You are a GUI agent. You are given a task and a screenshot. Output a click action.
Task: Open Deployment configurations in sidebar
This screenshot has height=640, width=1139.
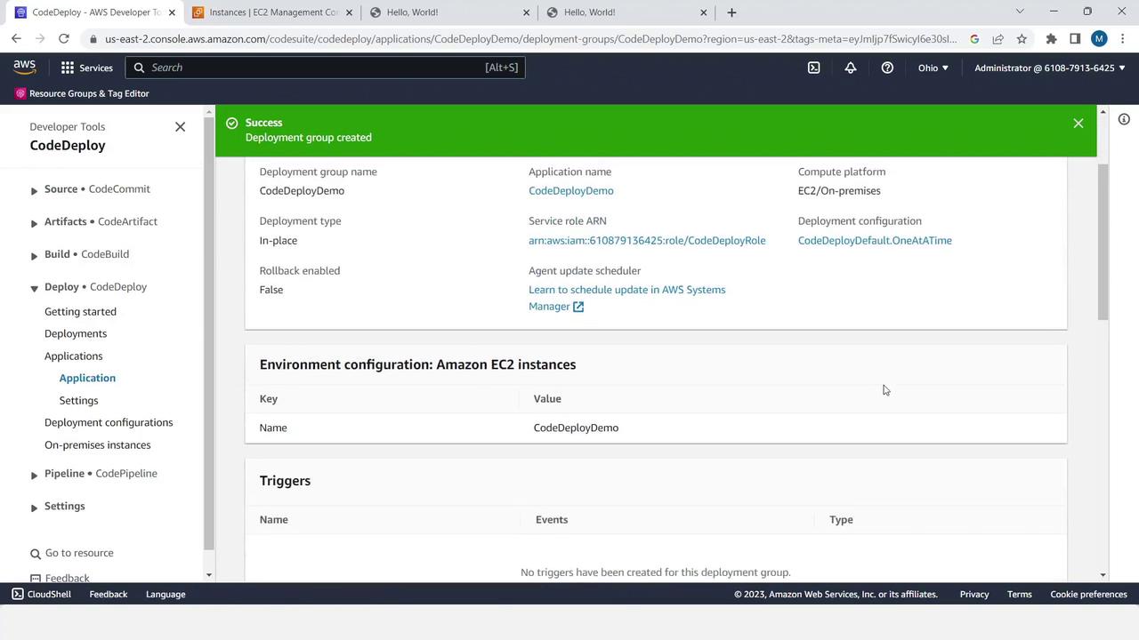point(109,422)
